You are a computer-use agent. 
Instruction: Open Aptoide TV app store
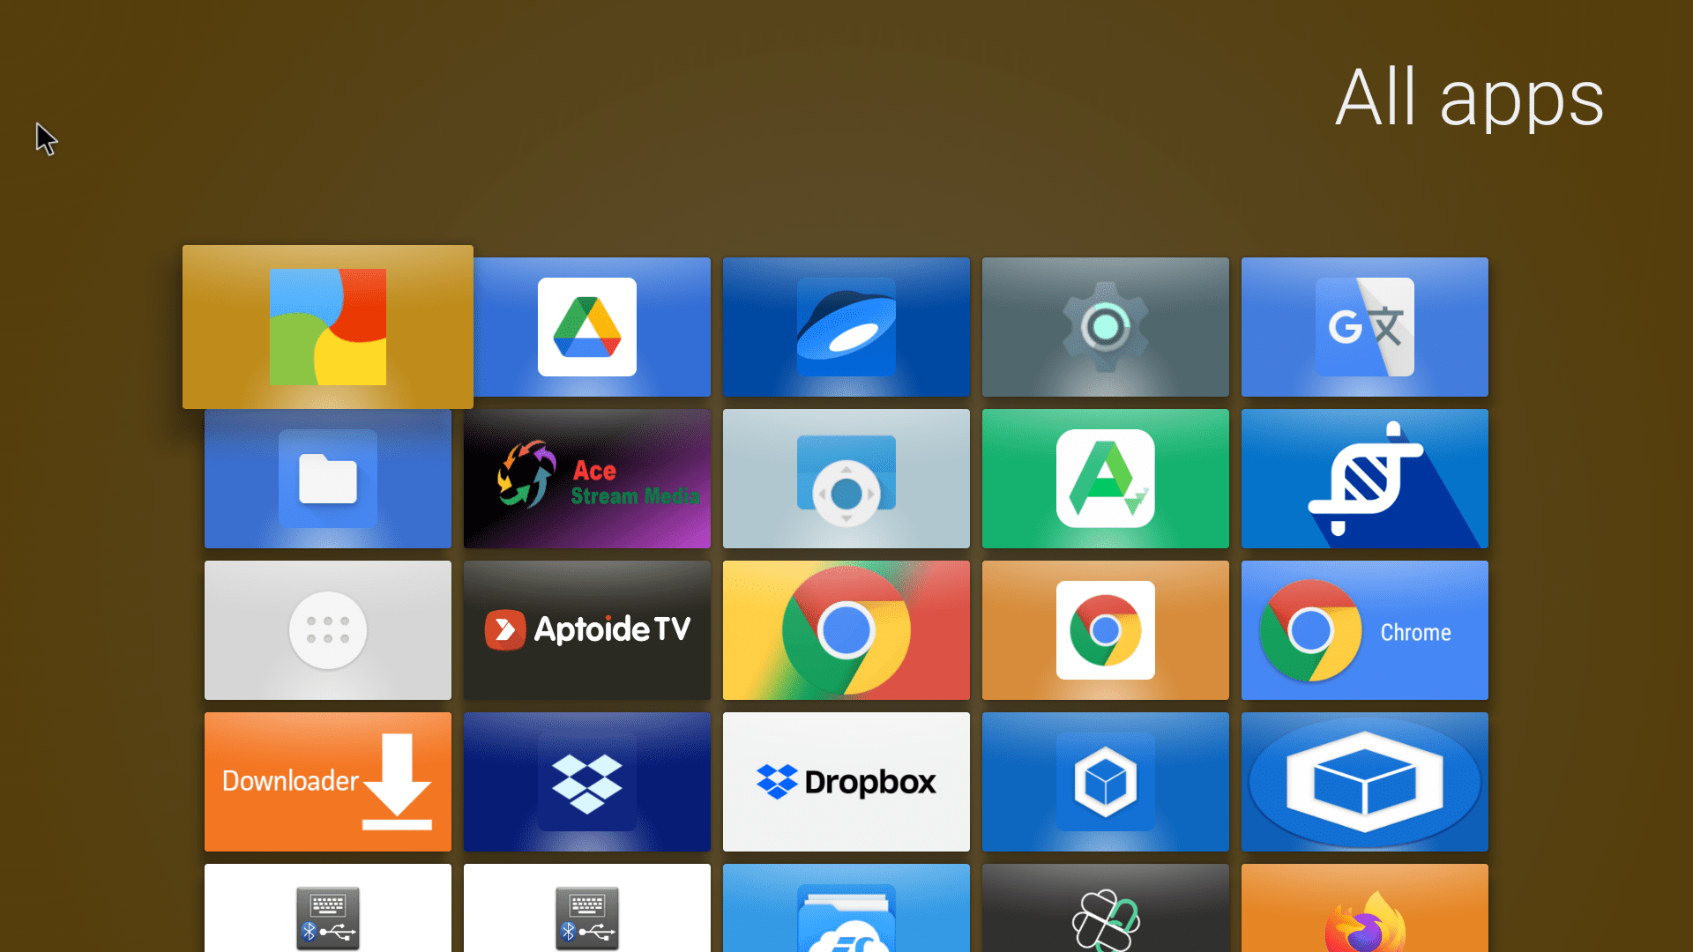coord(587,630)
